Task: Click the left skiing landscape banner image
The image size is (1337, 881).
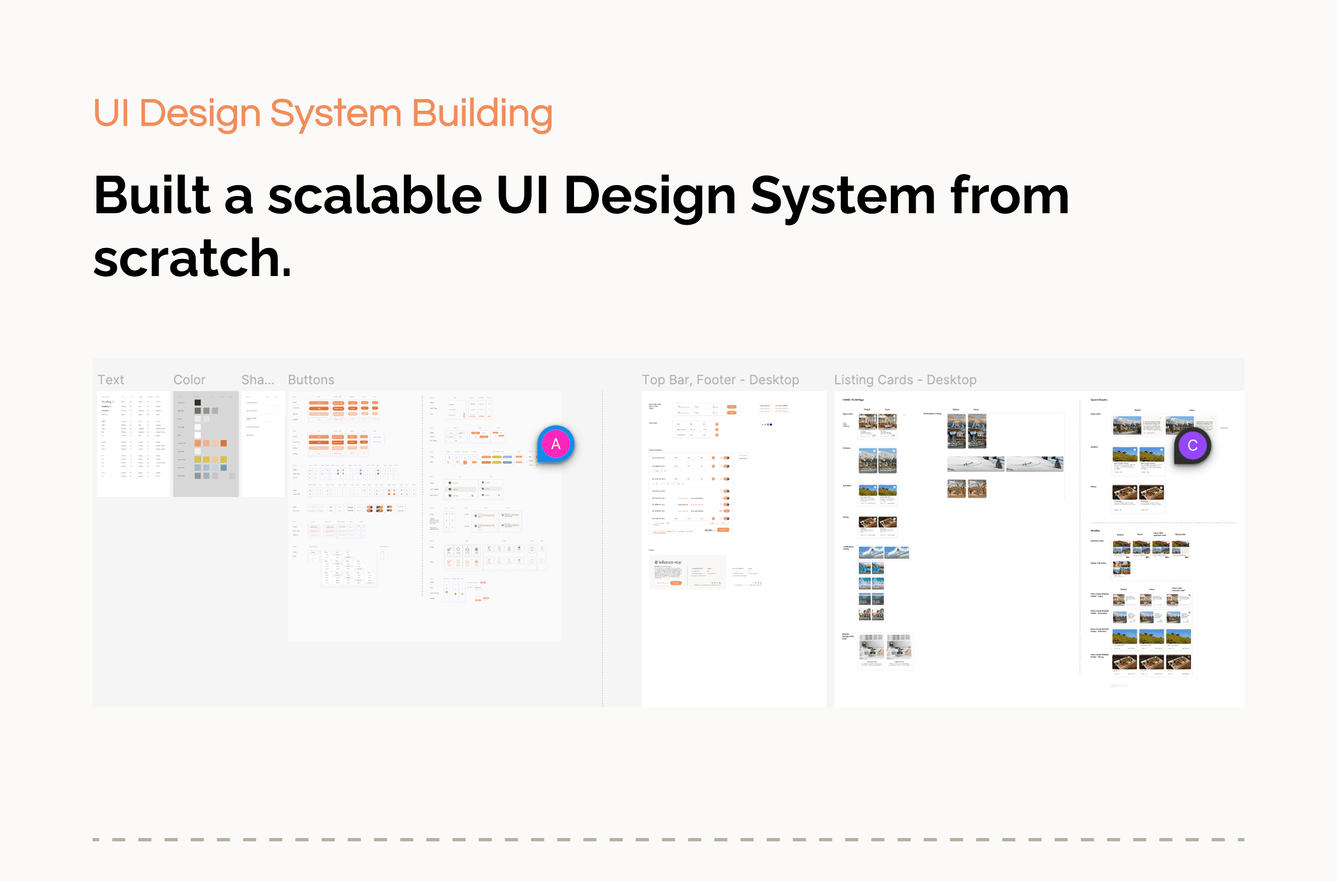Action: pos(976,464)
